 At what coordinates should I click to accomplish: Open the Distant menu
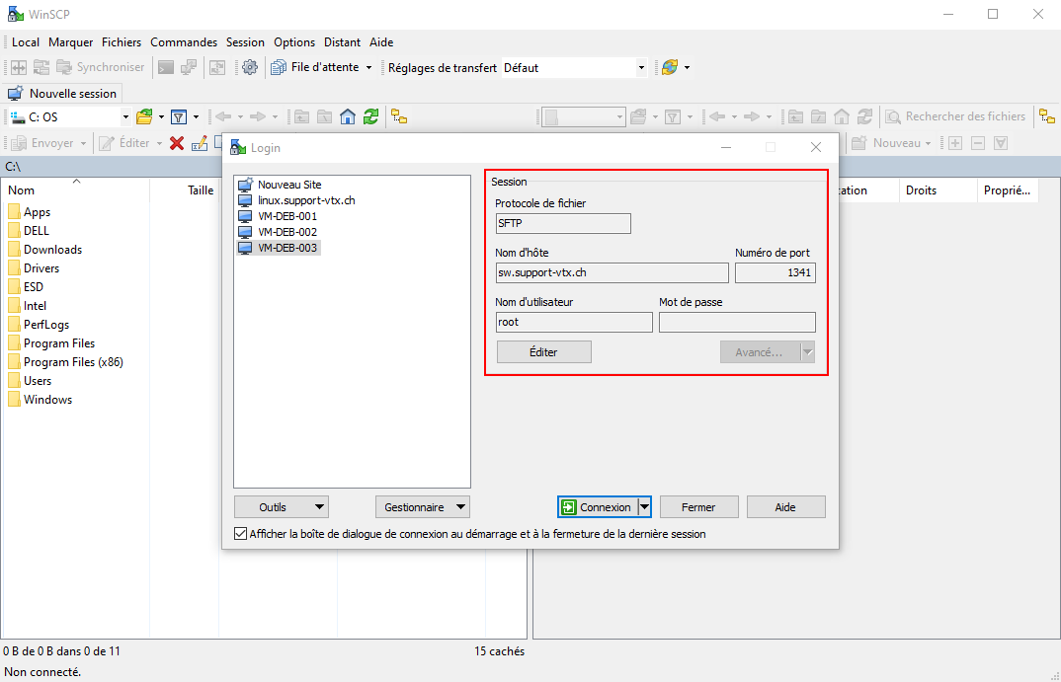[x=343, y=41]
